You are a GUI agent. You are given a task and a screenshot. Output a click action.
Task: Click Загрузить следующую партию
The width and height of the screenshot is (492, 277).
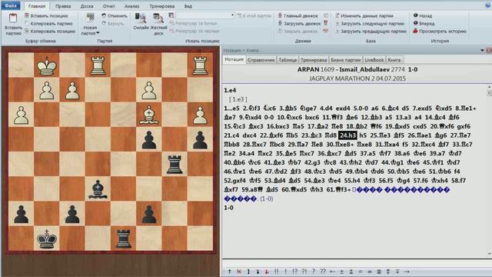[x=369, y=24]
